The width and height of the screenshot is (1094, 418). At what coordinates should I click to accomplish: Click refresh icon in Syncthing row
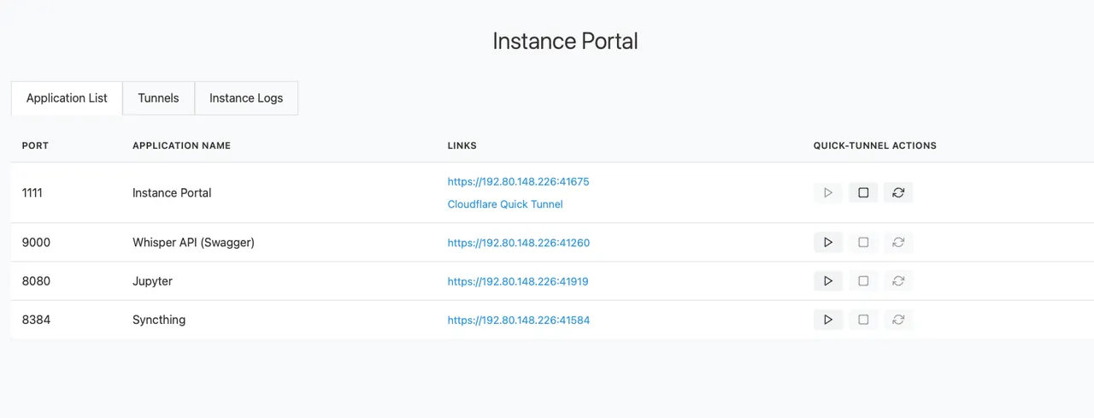(898, 320)
